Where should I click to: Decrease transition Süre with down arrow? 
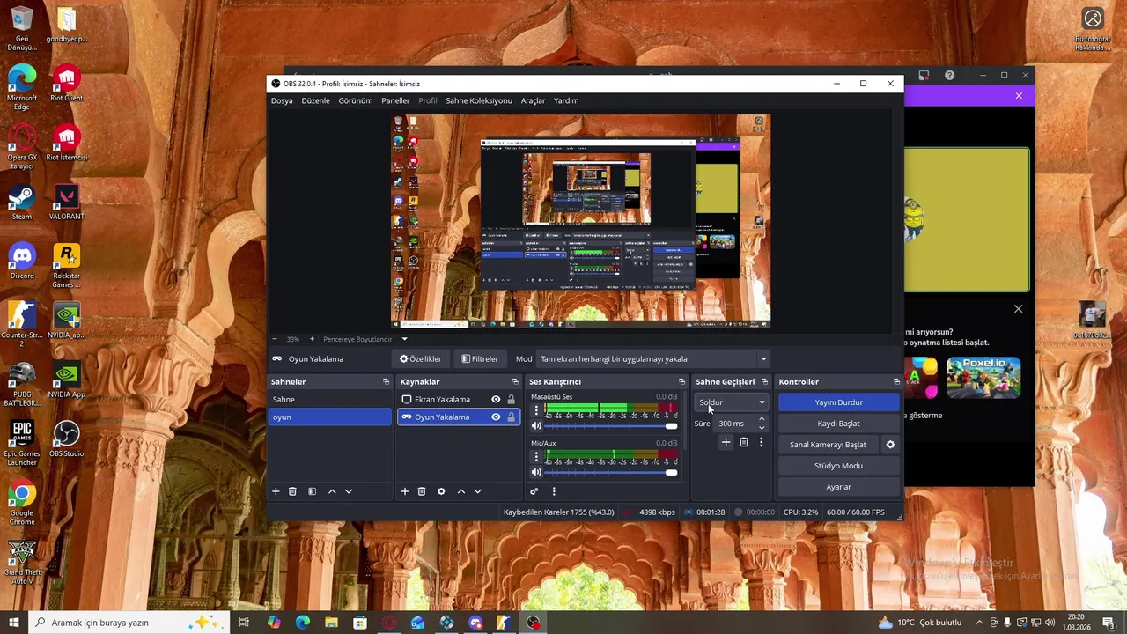point(762,428)
